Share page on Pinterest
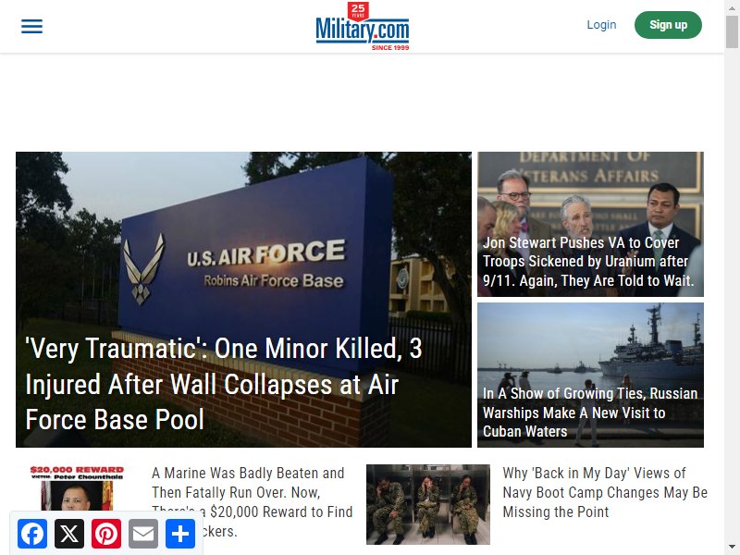The image size is (740, 555). [106, 534]
